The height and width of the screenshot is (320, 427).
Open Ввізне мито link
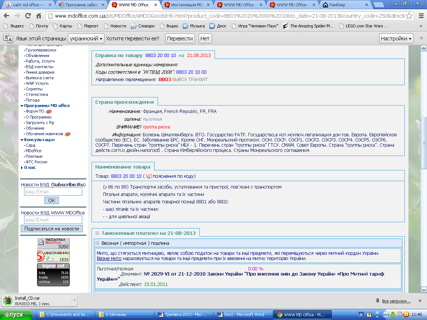(x=109, y=259)
